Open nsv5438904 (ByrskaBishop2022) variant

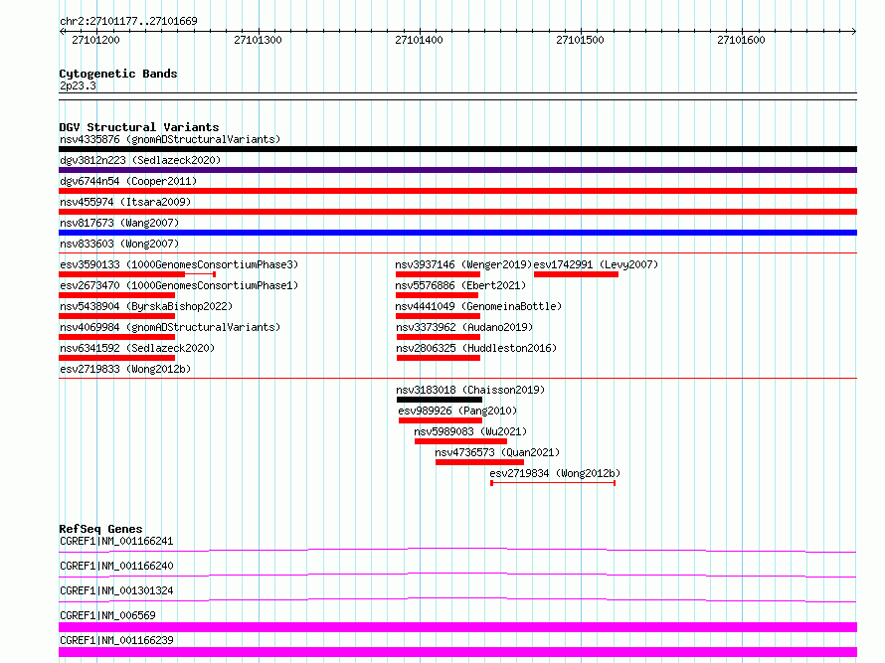pos(146,306)
